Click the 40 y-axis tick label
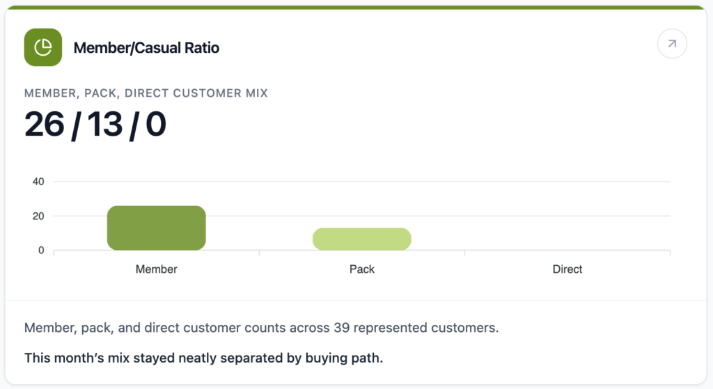The width and height of the screenshot is (713, 389). (x=38, y=182)
